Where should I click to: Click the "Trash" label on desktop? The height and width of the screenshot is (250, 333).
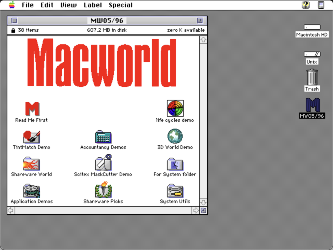click(312, 89)
